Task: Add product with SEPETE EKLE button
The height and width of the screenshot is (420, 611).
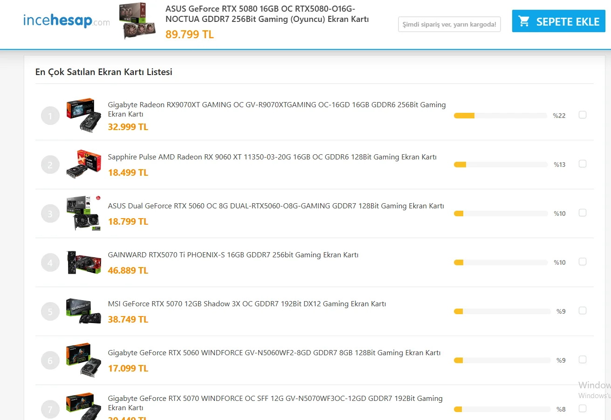Action: tap(559, 21)
